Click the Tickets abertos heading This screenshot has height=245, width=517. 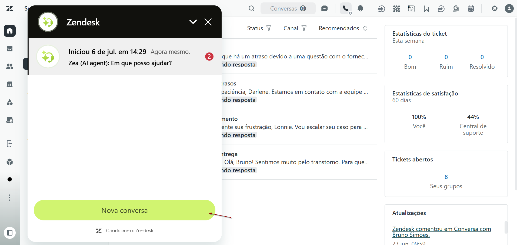tap(412, 159)
